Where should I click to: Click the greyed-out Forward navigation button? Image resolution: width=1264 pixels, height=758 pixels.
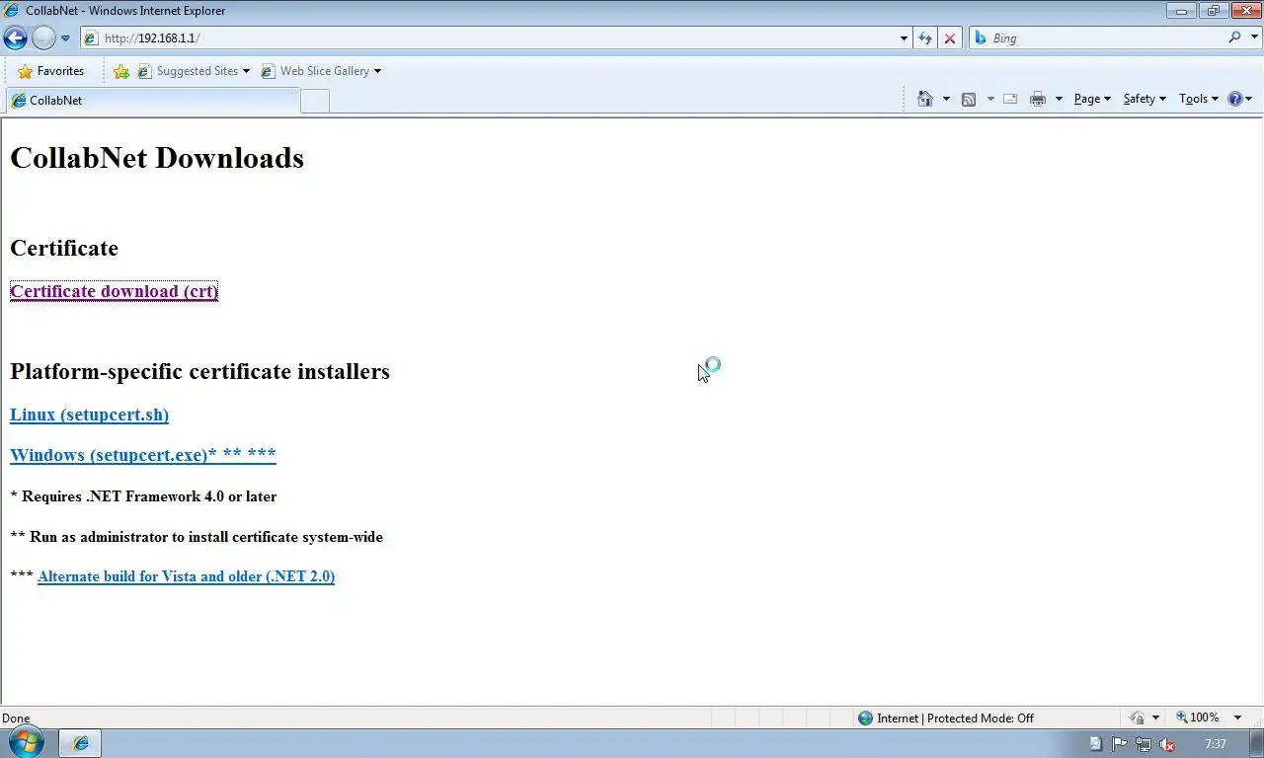click(43, 38)
